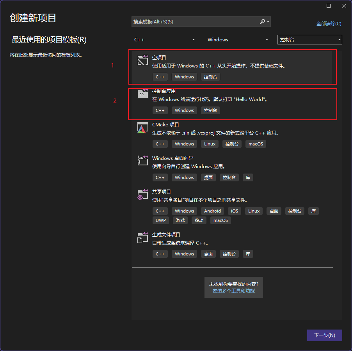Click the 下一步(N) button

[x=324, y=335]
